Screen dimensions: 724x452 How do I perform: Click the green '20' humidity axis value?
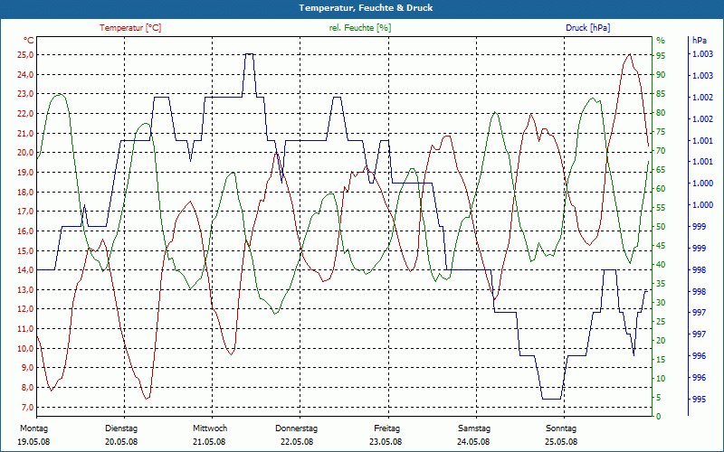pos(661,341)
